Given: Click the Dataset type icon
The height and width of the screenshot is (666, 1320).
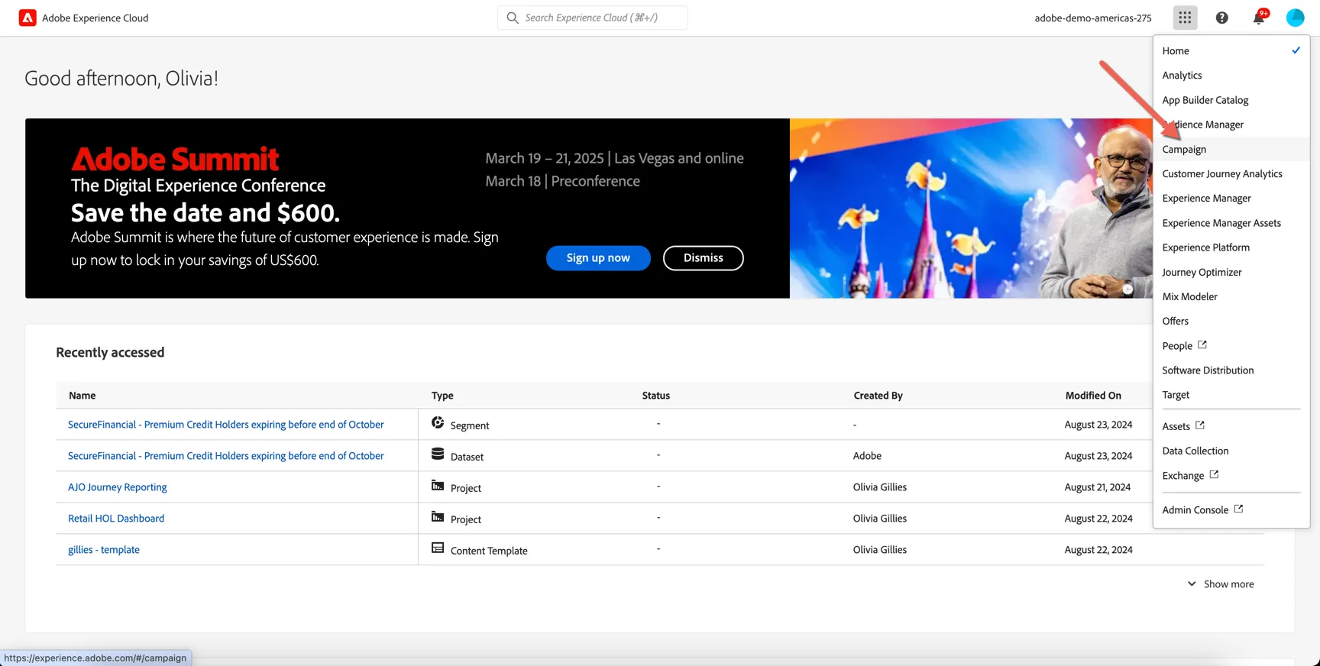Looking at the screenshot, I should (438, 454).
